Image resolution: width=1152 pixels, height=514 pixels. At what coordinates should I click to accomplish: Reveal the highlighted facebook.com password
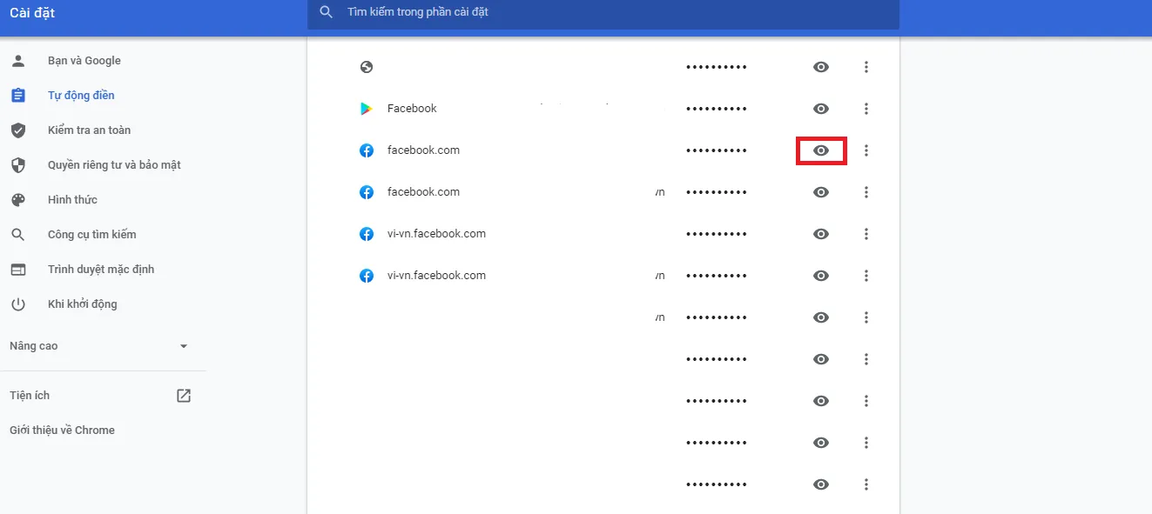coord(820,150)
